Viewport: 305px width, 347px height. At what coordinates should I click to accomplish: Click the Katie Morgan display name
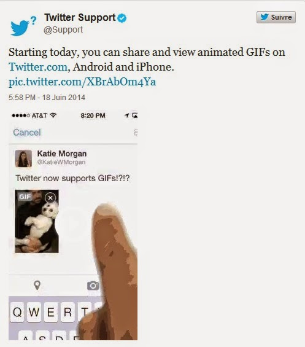pos(62,154)
